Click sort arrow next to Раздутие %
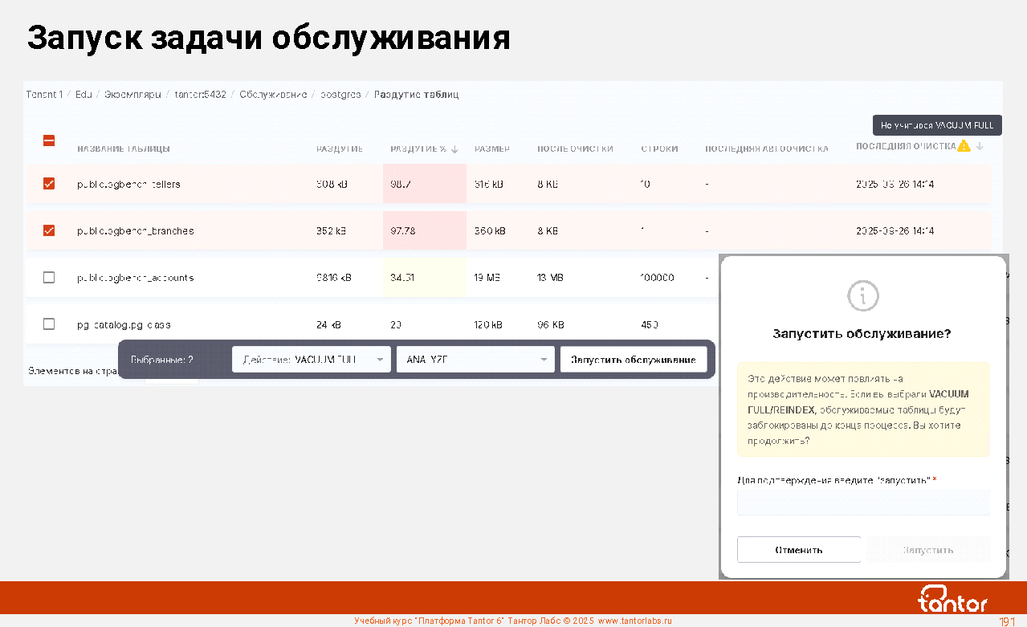This screenshot has width=1027, height=627. [455, 149]
